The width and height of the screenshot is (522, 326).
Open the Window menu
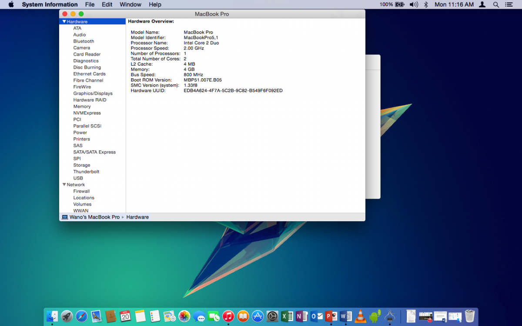pyautogui.click(x=130, y=4)
